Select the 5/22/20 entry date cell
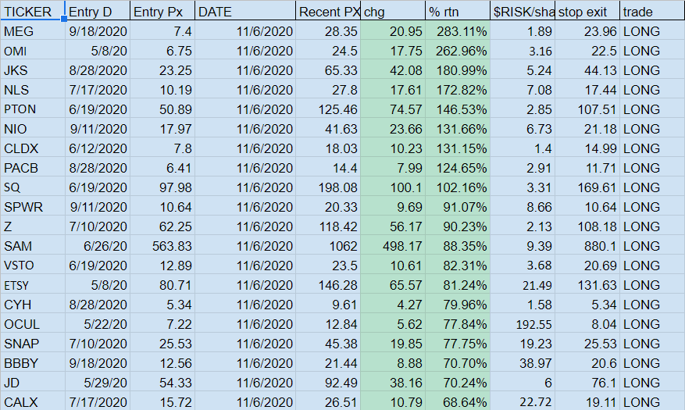The height and width of the screenshot is (410, 685). (x=98, y=324)
